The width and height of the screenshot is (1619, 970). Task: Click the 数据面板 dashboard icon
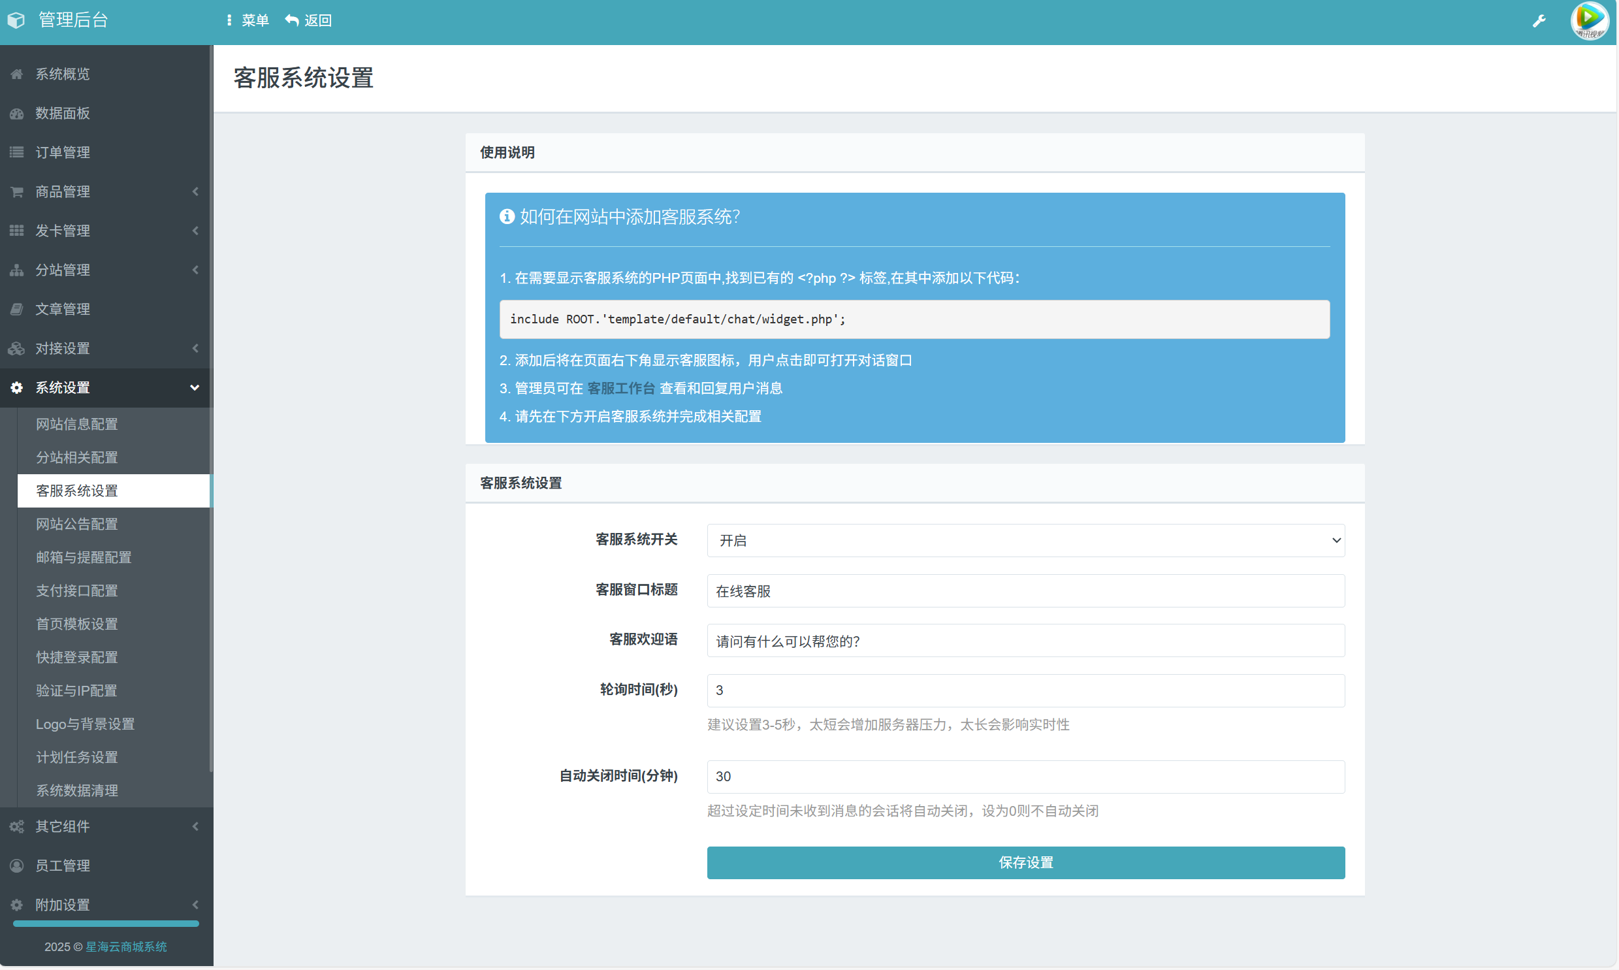(17, 113)
